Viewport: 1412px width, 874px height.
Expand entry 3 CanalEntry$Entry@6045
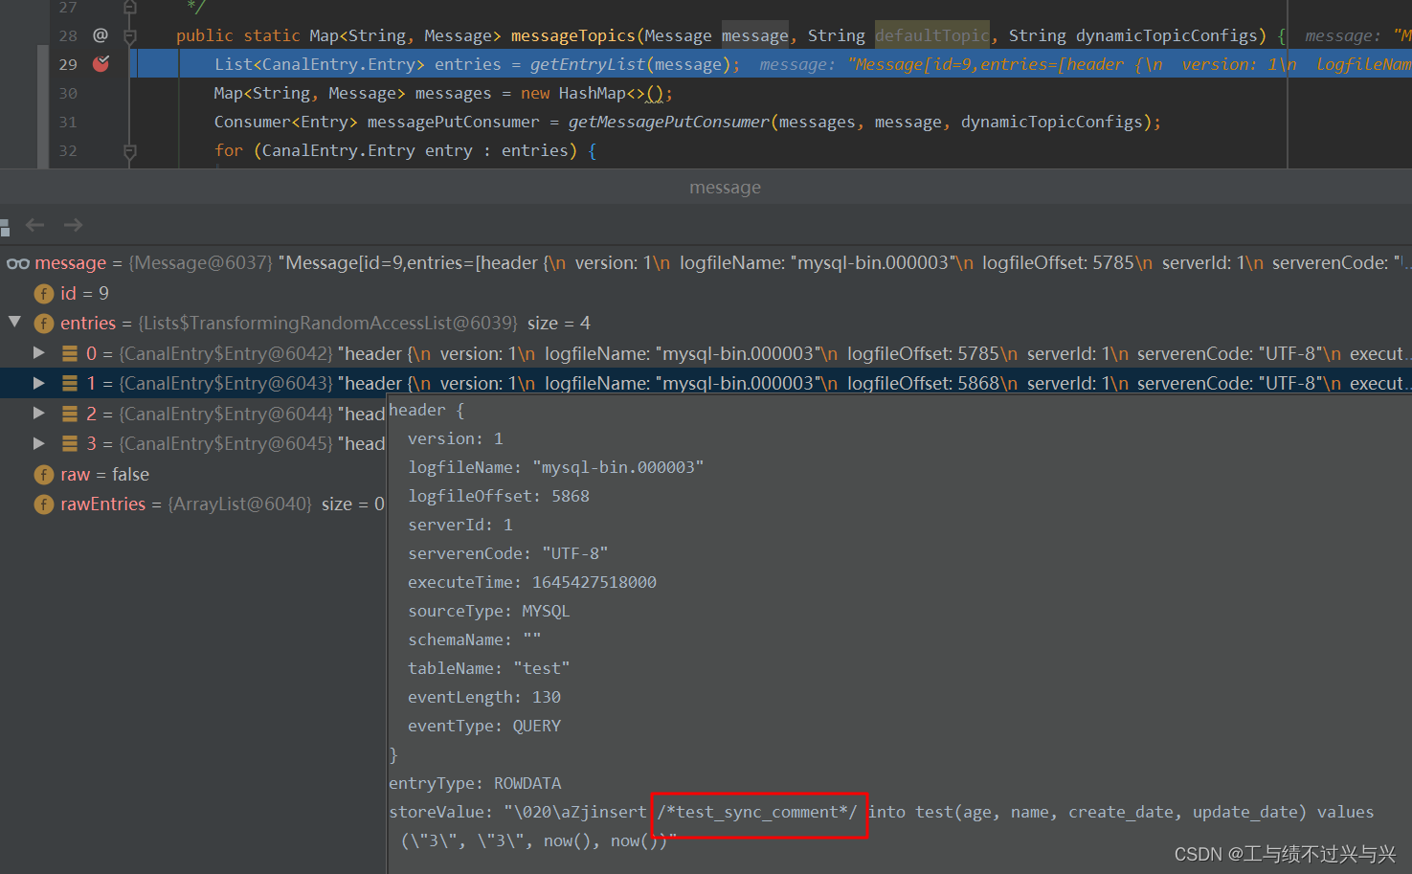(39, 443)
